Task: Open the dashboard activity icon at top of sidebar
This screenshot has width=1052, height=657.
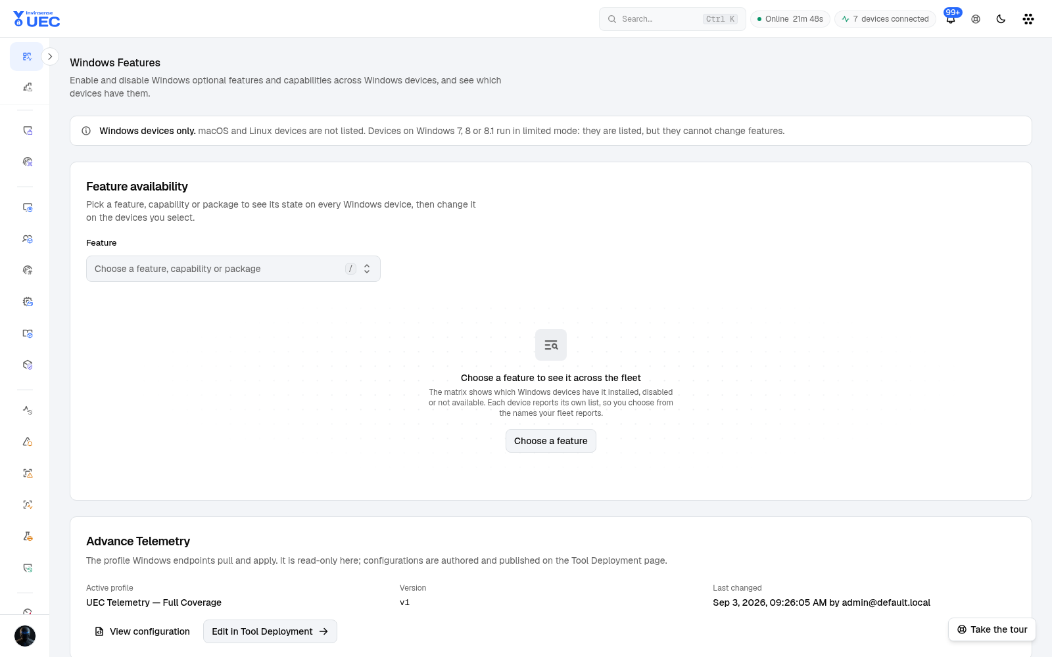Action: (27, 57)
